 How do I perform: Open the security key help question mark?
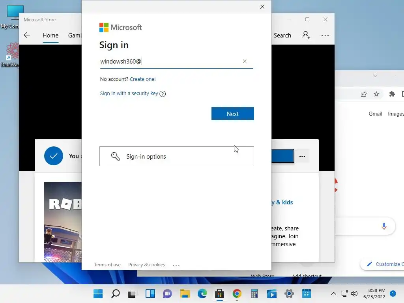point(163,94)
